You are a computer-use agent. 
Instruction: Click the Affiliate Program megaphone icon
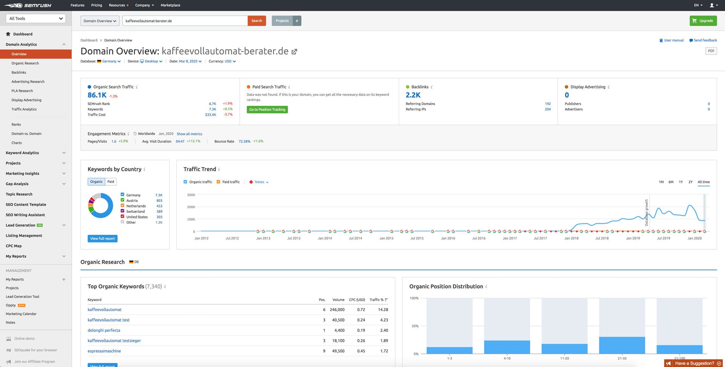click(x=9, y=362)
